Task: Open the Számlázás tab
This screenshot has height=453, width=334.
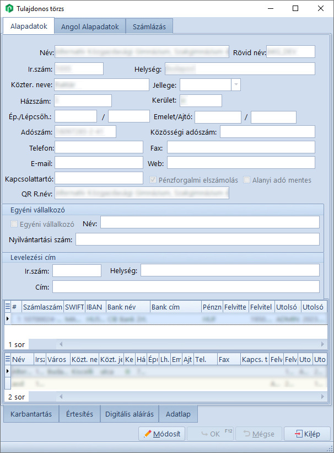Action: [149, 26]
